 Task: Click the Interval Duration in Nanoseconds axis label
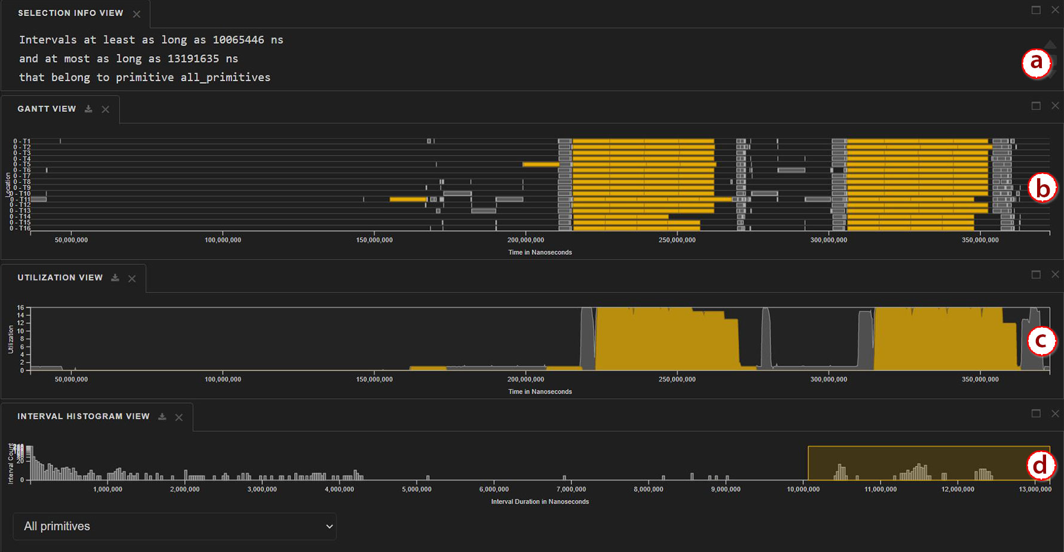[x=540, y=502]
